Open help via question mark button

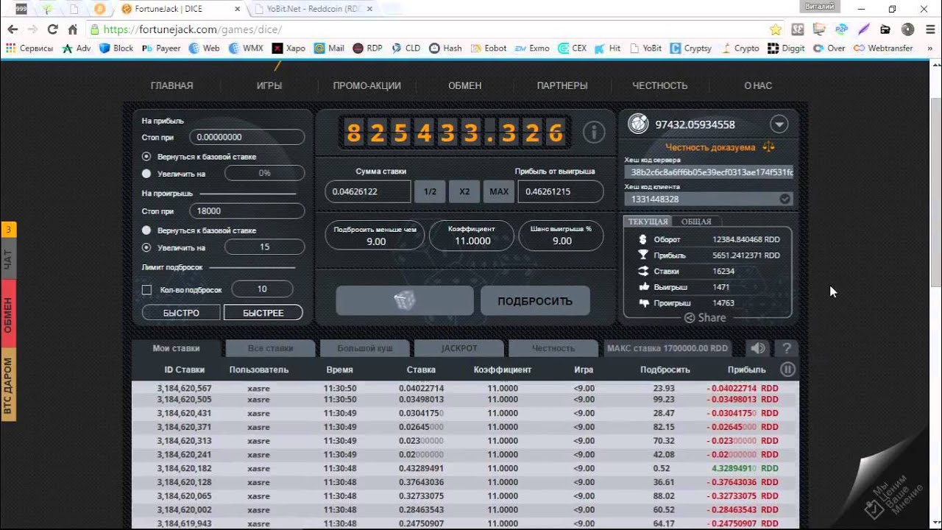click(787, 348)
